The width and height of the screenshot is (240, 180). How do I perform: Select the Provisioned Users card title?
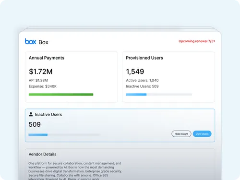(x=144, y=58)
